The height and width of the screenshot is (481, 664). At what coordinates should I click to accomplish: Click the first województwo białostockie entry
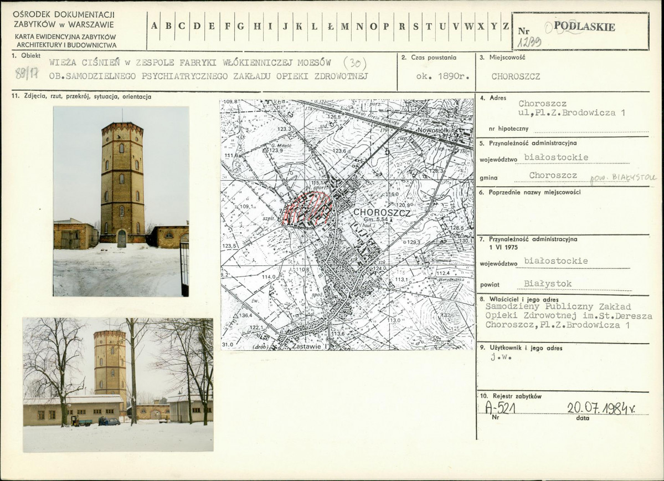coord(556,157)
